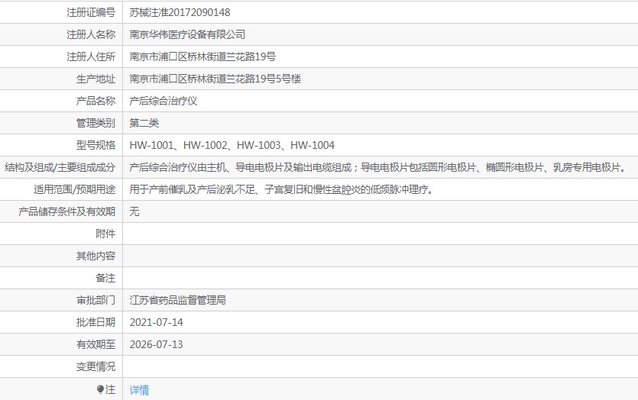Click the 注册人名称 label

pos(91,34)
